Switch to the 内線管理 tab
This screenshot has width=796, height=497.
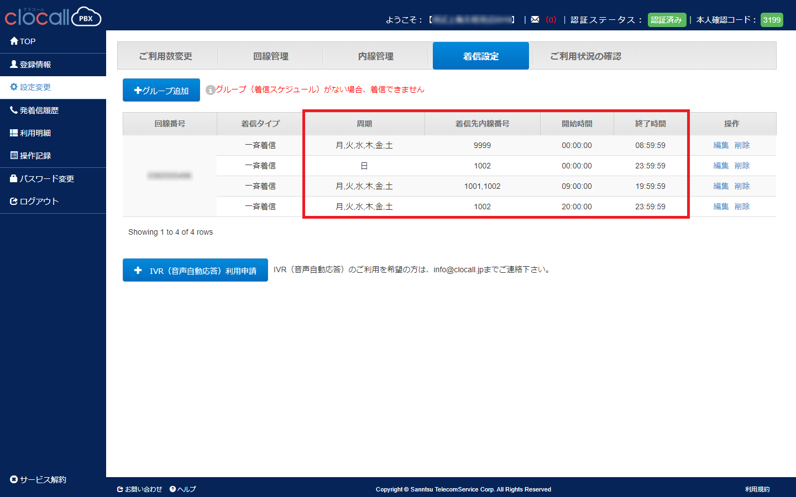coord(376,56)
